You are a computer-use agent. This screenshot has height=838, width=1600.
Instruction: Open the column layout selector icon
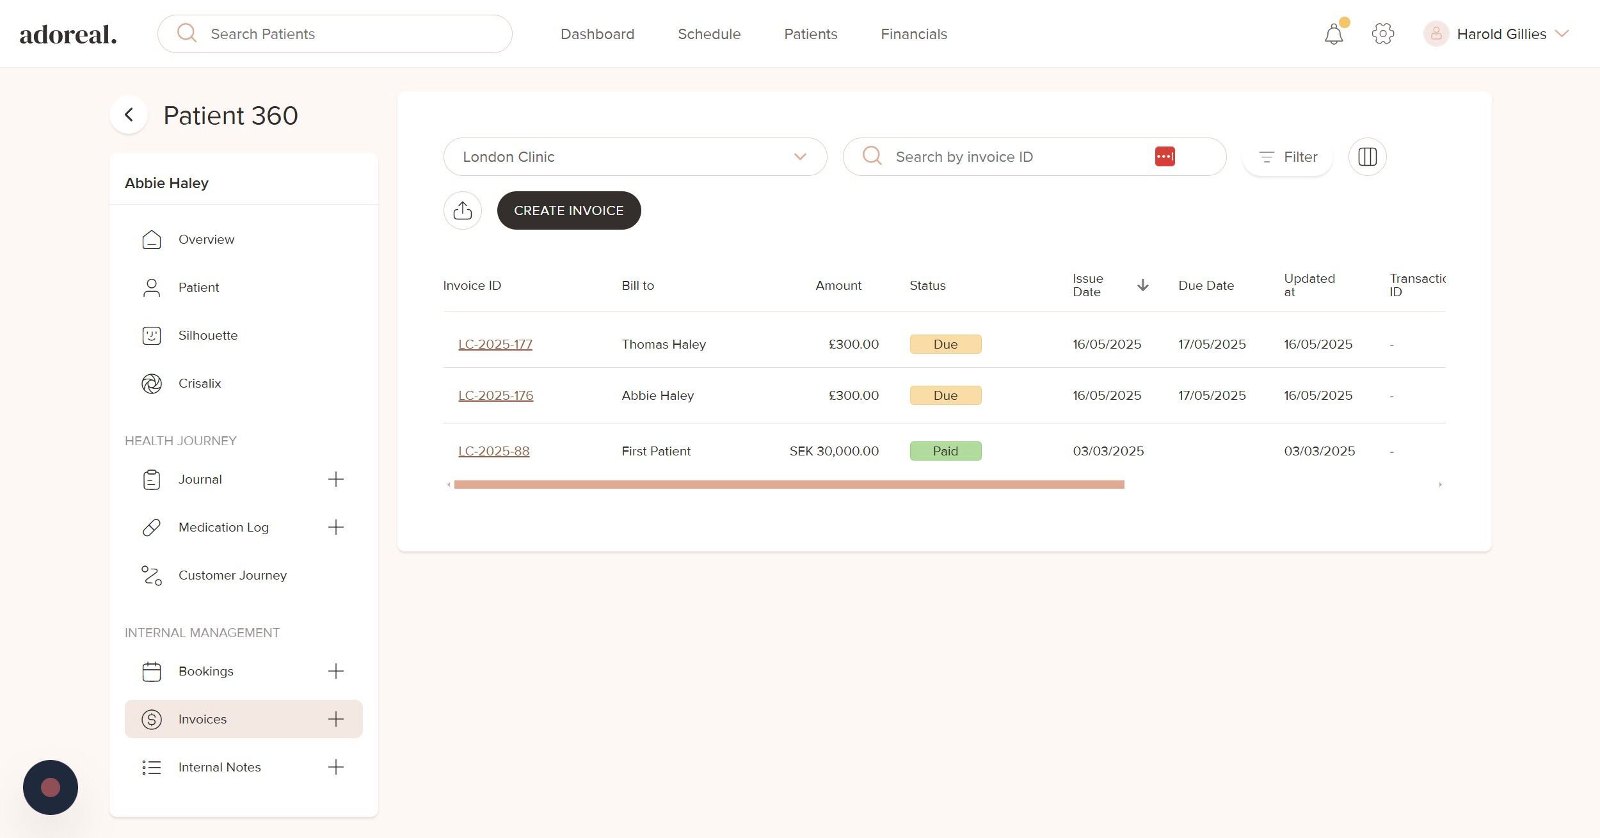point(1367,157)
